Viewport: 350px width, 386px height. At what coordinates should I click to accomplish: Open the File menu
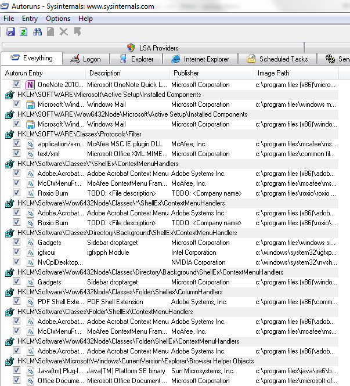[x=9, y=19]
